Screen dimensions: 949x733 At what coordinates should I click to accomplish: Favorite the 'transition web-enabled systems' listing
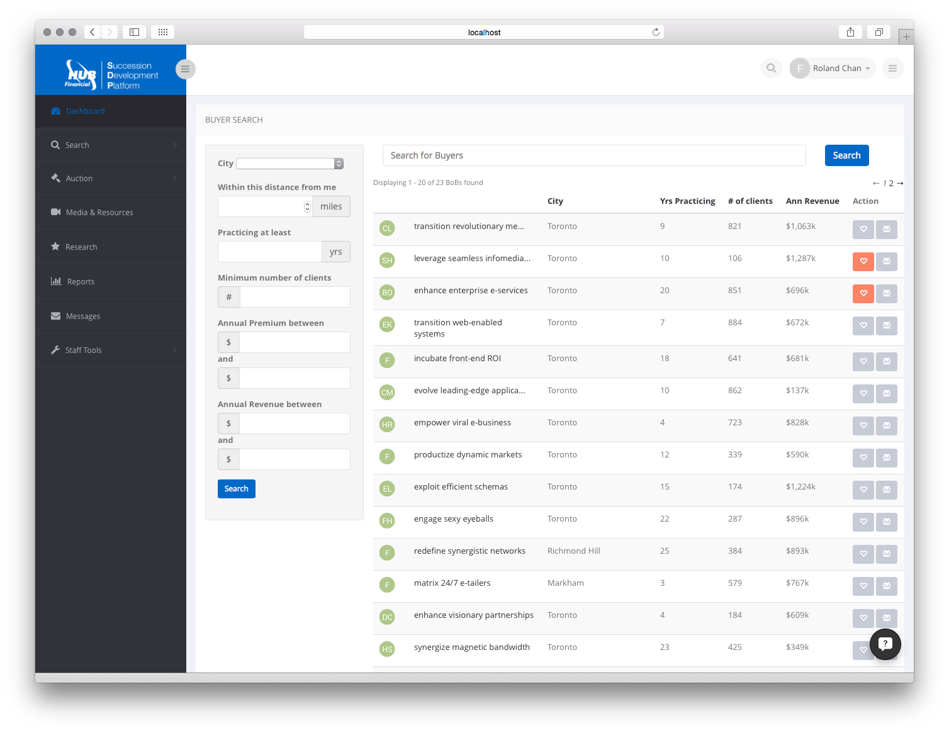point(863,326)
